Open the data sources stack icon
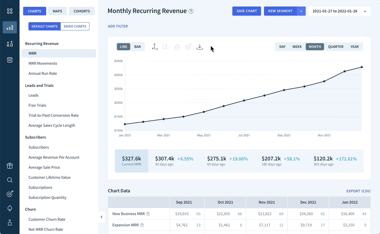380x234 pixels. click(x=10, y=60)
